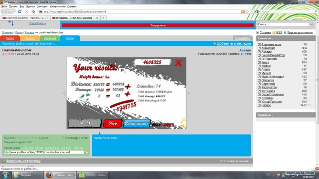Toggle checkbox for Стратегия category
319x179 pixels.
(259, 84)
